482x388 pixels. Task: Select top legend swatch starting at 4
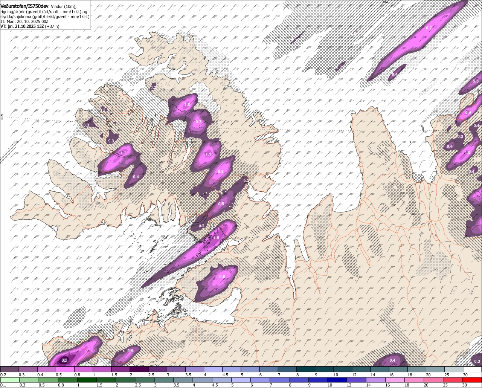pyautogui.click(x=213, y=369)
